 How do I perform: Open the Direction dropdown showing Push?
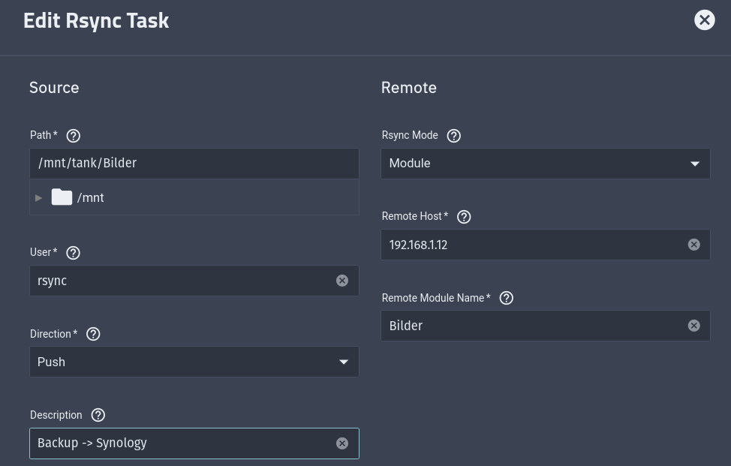(194, 362)
